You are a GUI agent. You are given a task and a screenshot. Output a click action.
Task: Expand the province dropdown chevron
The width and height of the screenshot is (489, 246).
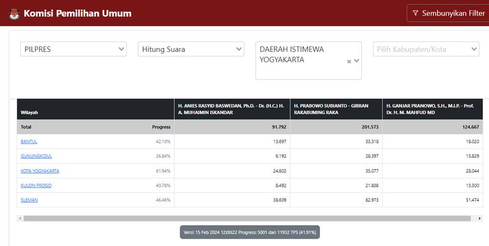click(357, 60)
